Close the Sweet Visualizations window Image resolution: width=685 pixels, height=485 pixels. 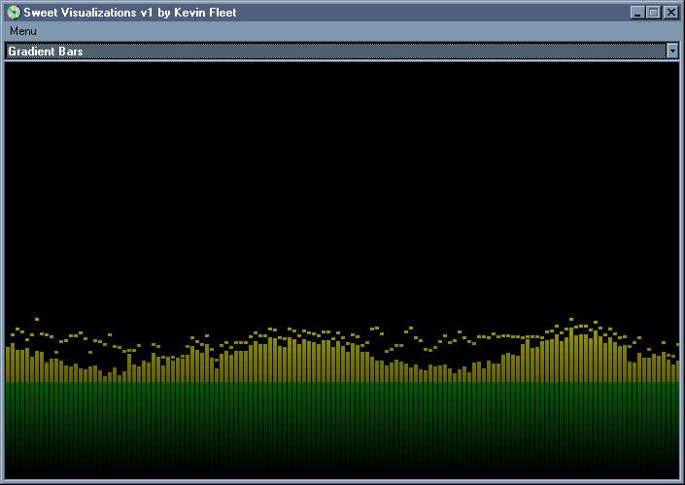click(x=670, y=13)
